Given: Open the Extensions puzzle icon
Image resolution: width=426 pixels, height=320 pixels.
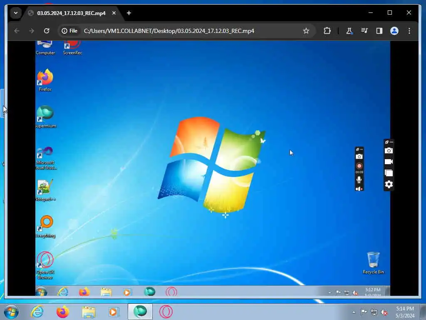Looking at the screenshot, I should click(327, 31).
